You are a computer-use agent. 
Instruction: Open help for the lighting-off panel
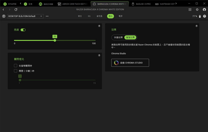pos(99,55)
